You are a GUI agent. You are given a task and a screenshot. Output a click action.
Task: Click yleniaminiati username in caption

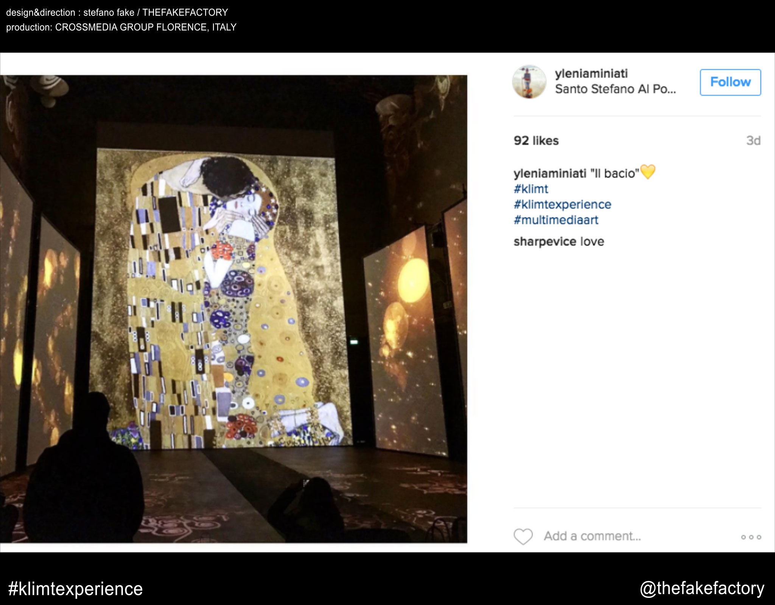coord(549,174)
